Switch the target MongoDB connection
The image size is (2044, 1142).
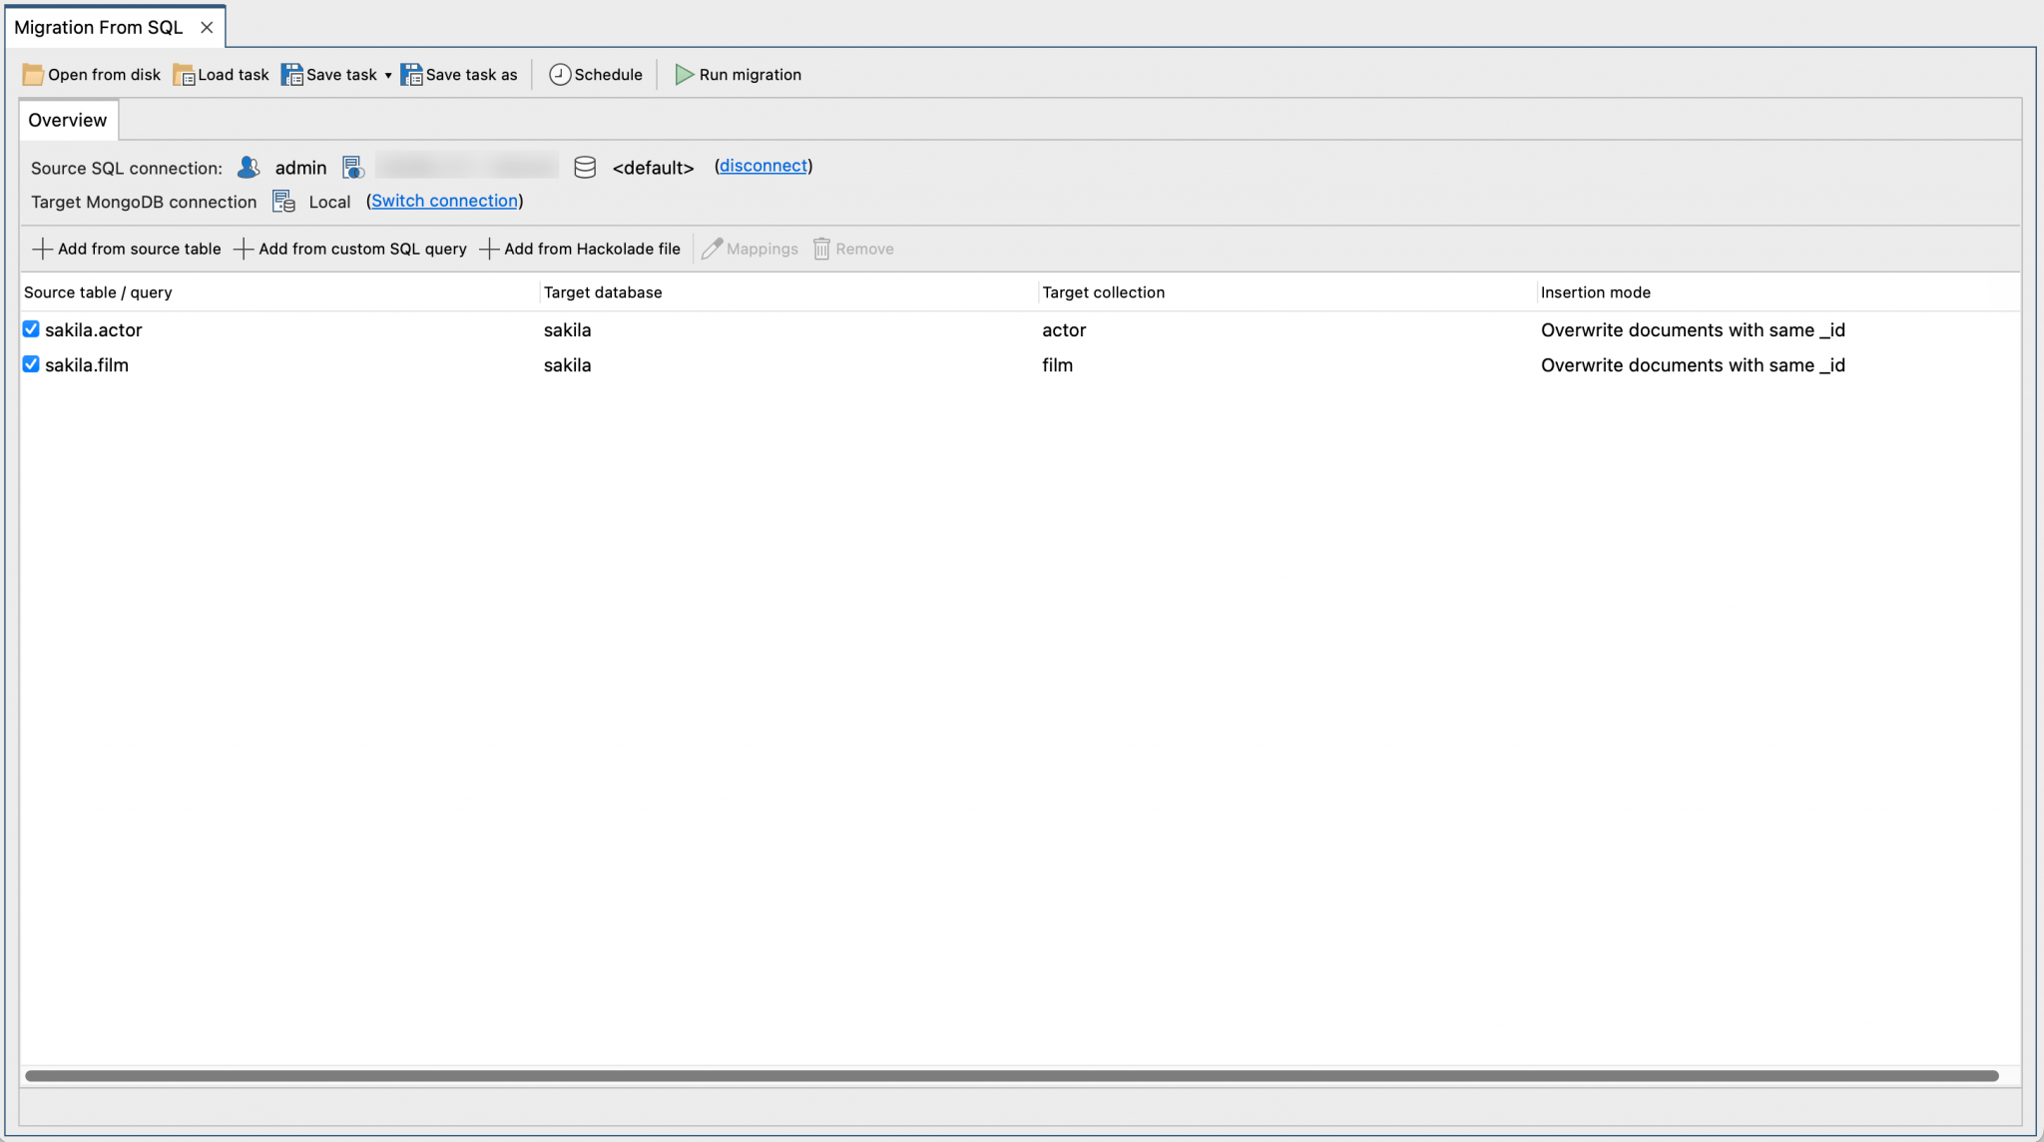[x=444, y=201]
